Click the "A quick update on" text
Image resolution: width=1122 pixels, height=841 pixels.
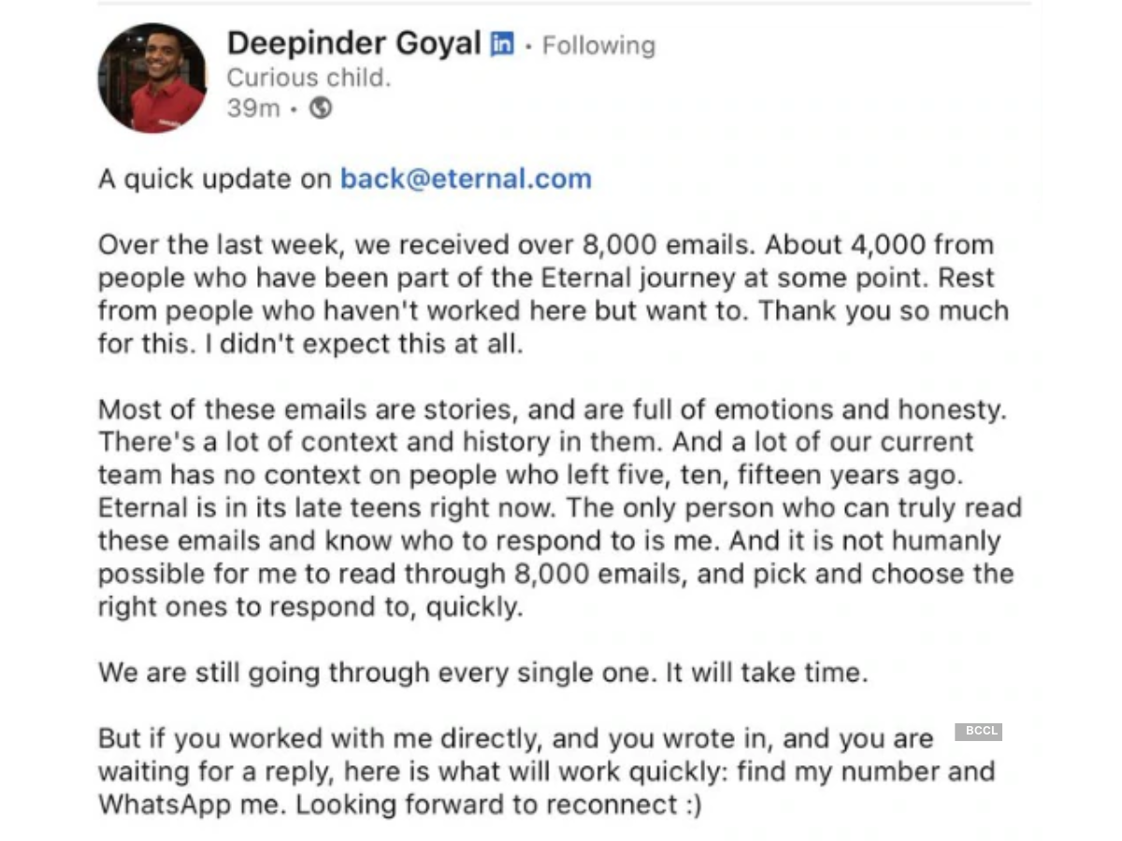(215, 178)
